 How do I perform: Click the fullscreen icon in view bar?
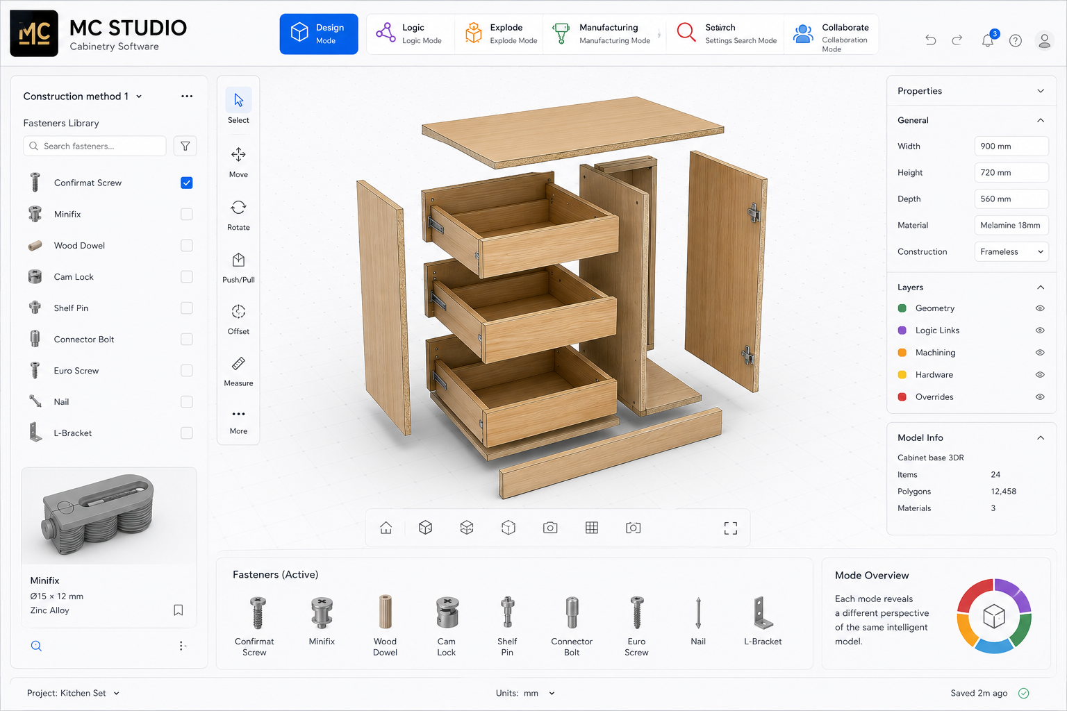pos(731,528)
